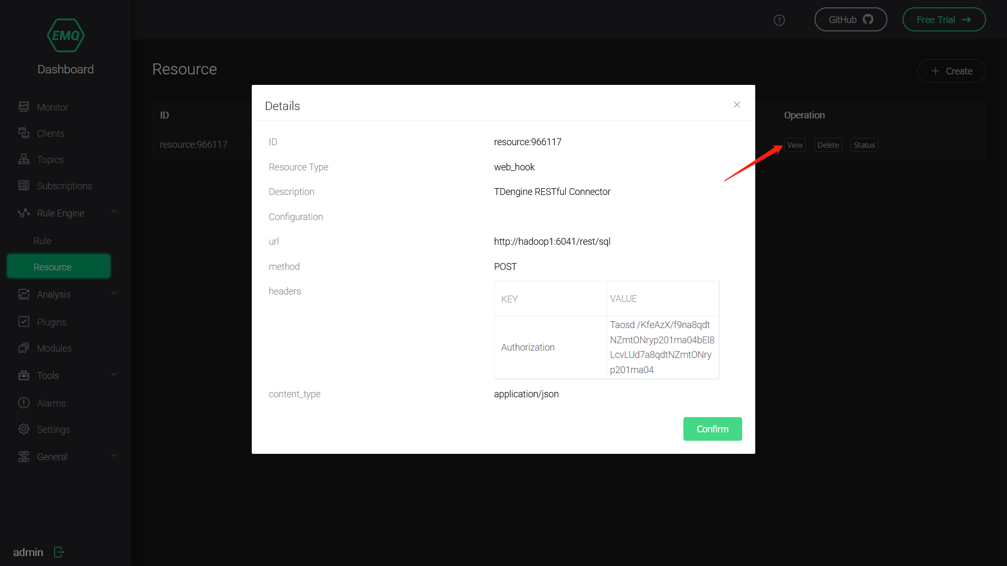Viewport: 1007px width, 566px height.
Task: Click the Free Trial button
Action: 944,19
